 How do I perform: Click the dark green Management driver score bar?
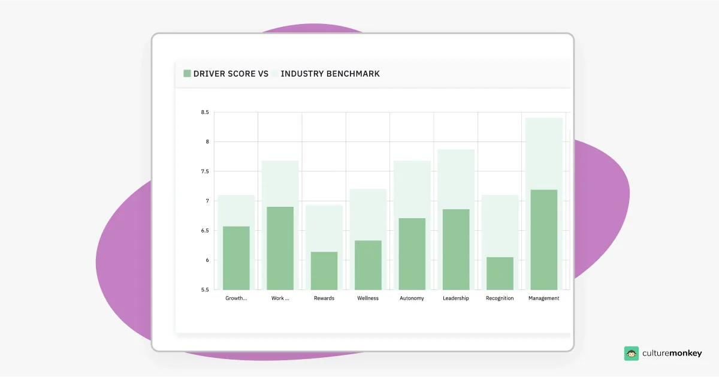(x=543, y=240)
